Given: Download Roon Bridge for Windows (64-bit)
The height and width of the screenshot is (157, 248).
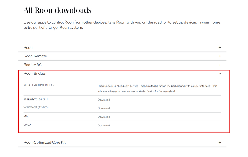Looking at the screenshot, I should coord(104,100).
